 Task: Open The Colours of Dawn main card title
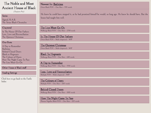[x=52, y=81]
